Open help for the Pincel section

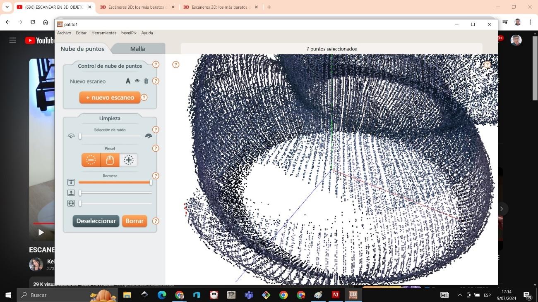coord(156,148)
